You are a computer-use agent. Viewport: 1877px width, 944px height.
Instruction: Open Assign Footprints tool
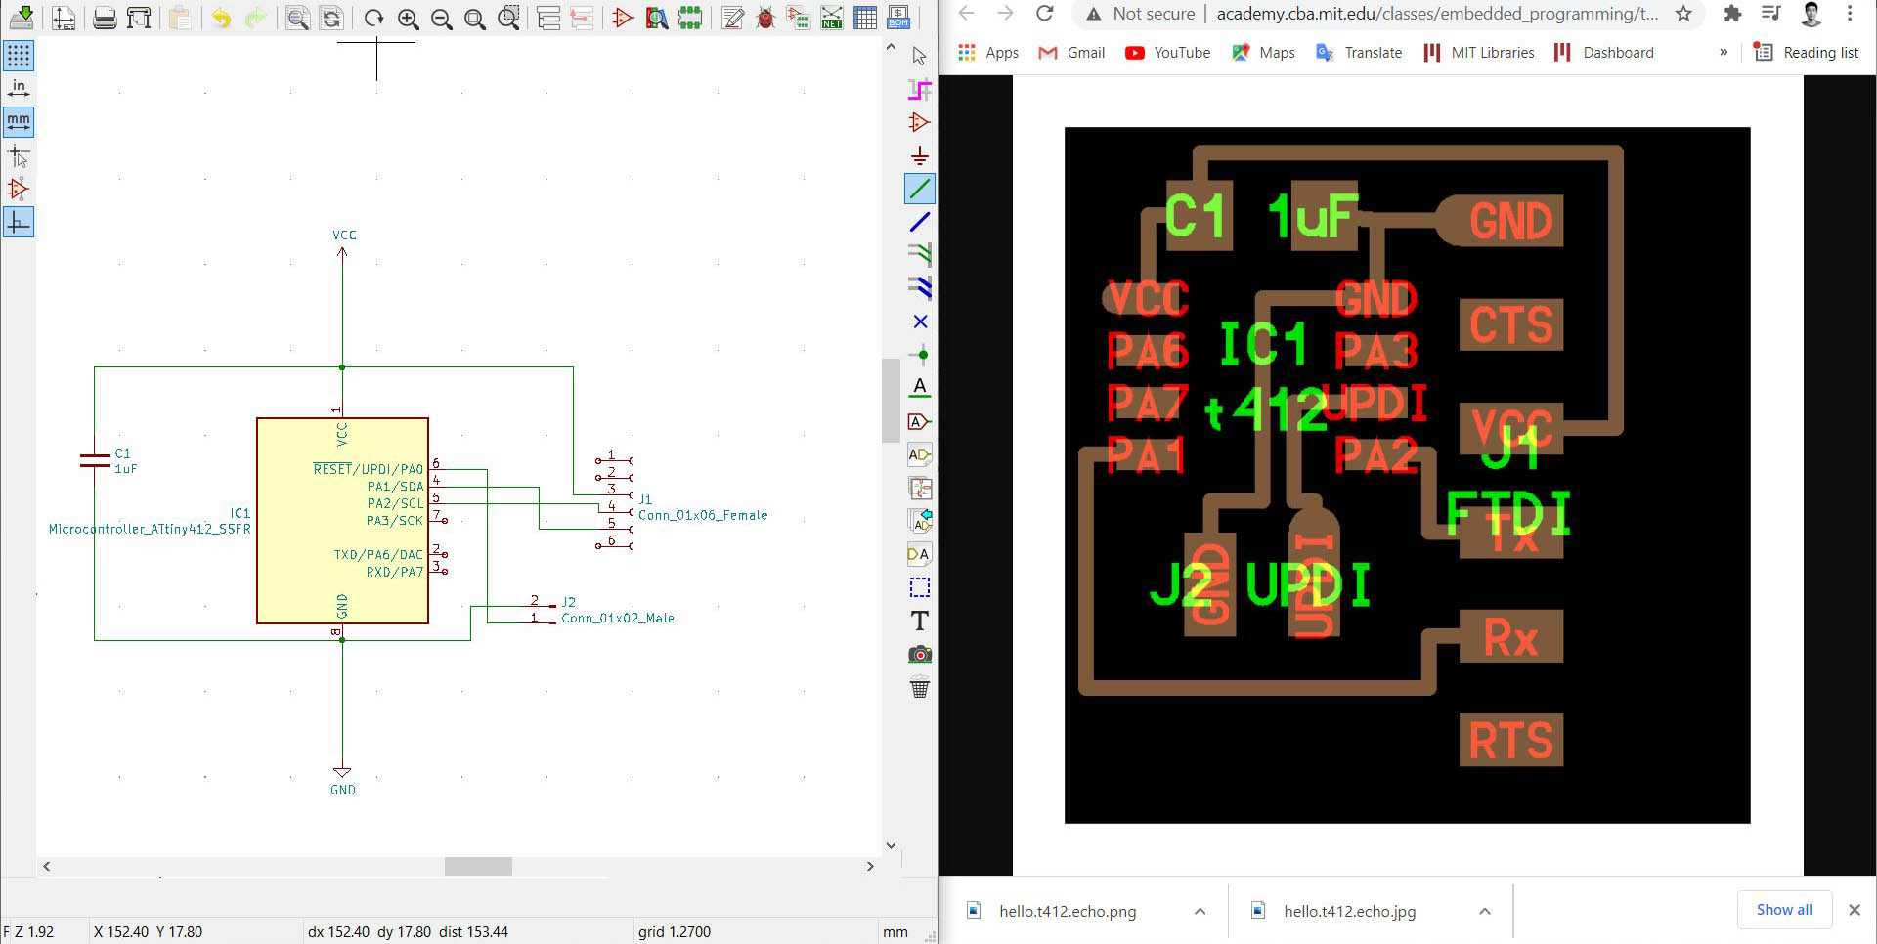pos(799,18)
